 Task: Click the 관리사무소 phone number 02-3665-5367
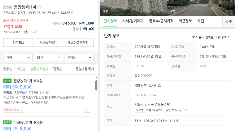tap(146, 95)
